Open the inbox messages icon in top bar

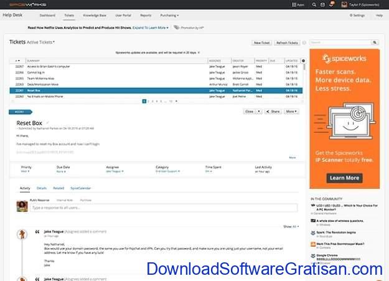[322, 5]
